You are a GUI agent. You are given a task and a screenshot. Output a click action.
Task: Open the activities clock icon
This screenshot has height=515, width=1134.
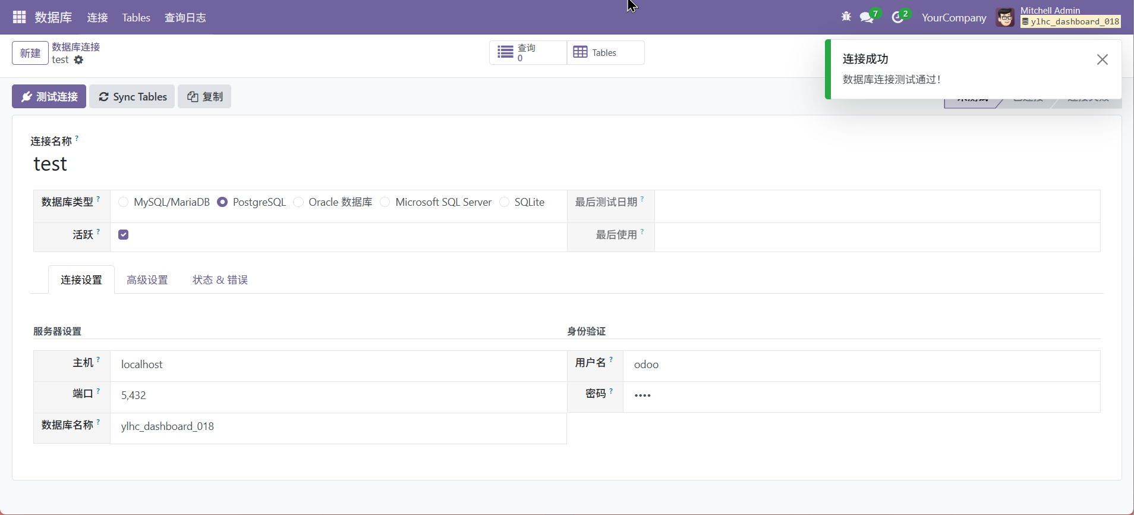pos(898,17)
